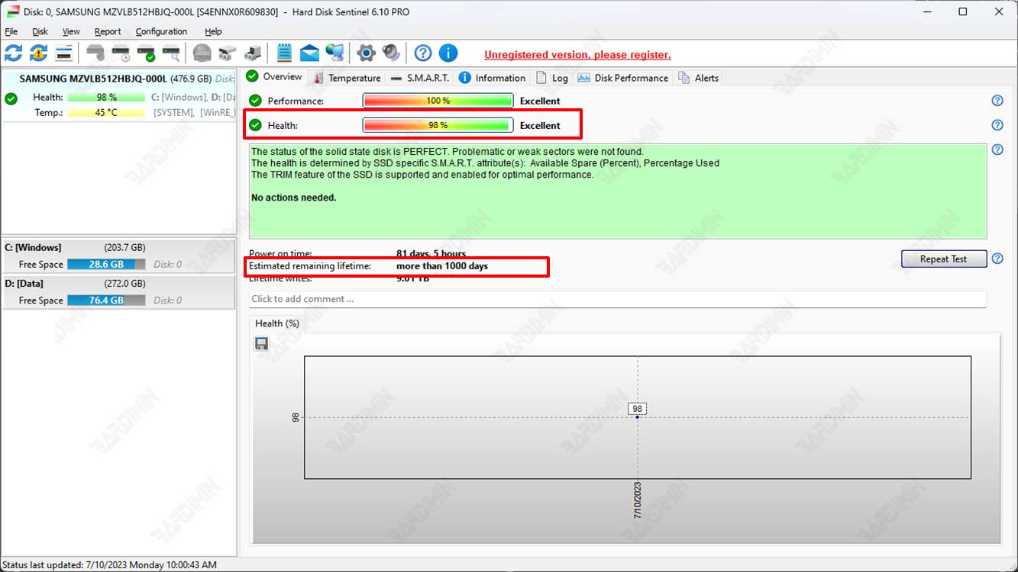
Task: Click the 'Excellent' label beside Performance
Action: coord(540,101)
